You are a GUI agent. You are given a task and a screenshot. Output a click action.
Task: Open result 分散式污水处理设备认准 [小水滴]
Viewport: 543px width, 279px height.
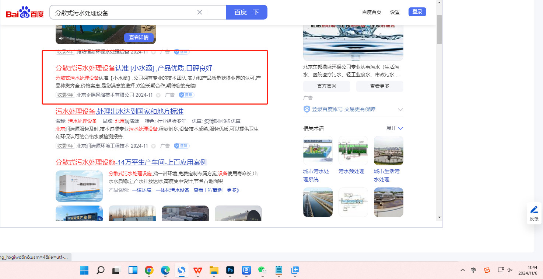pyautogui.click(x=134, y=68)
